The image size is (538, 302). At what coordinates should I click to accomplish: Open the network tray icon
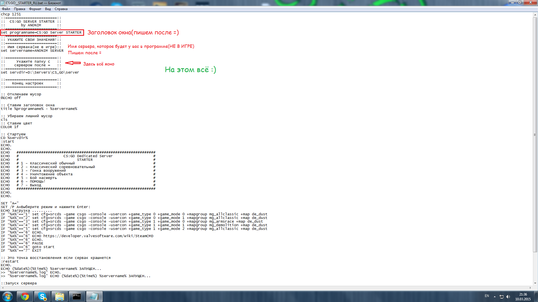coord(502,296)
